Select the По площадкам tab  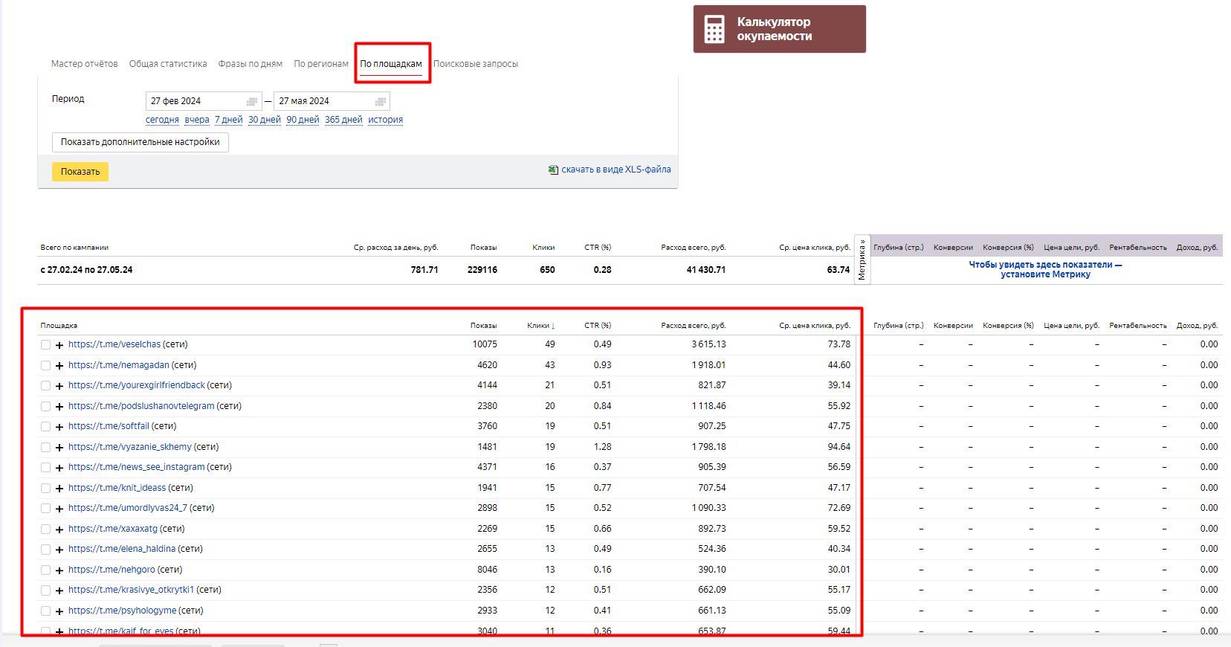point(391,64)
